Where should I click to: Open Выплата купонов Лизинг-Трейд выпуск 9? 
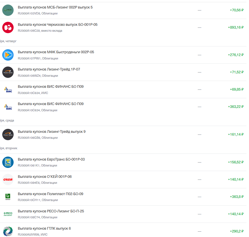click(52, 132)
